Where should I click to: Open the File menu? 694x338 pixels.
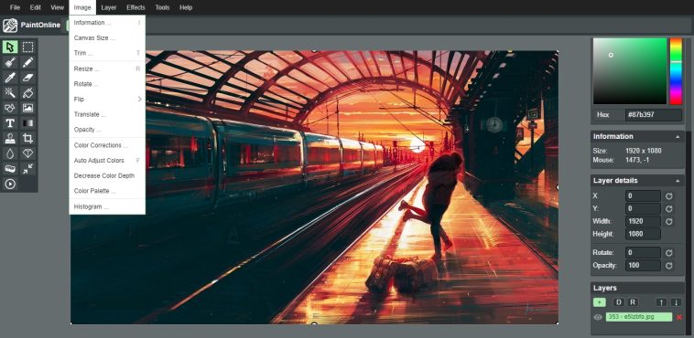15,7
